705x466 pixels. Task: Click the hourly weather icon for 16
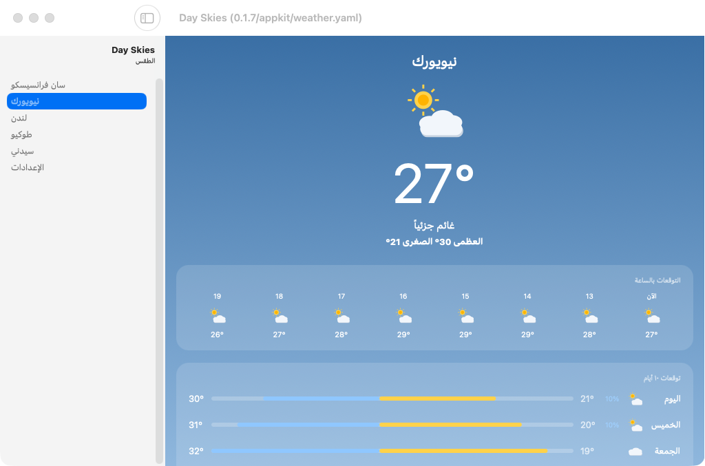click(x=403, y=316)
